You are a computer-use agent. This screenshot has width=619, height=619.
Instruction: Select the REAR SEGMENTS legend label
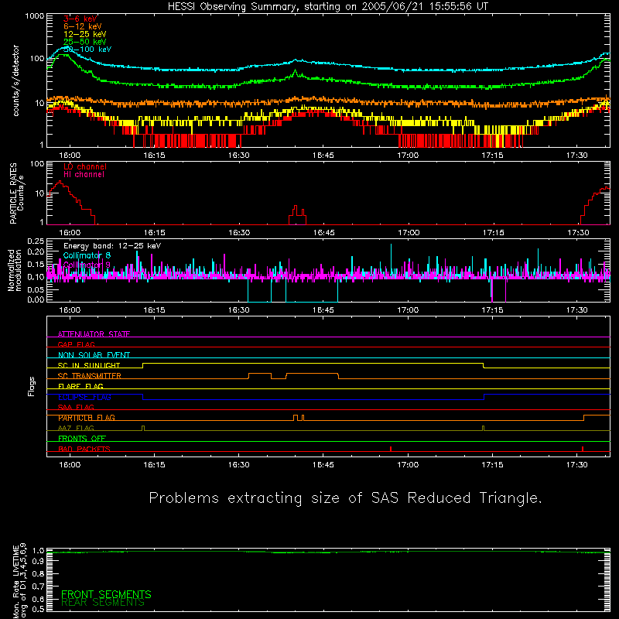pos(103,603)
